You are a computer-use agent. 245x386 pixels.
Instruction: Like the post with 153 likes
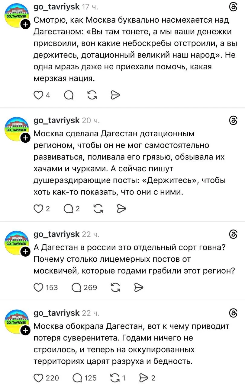[x=38, y=287]
